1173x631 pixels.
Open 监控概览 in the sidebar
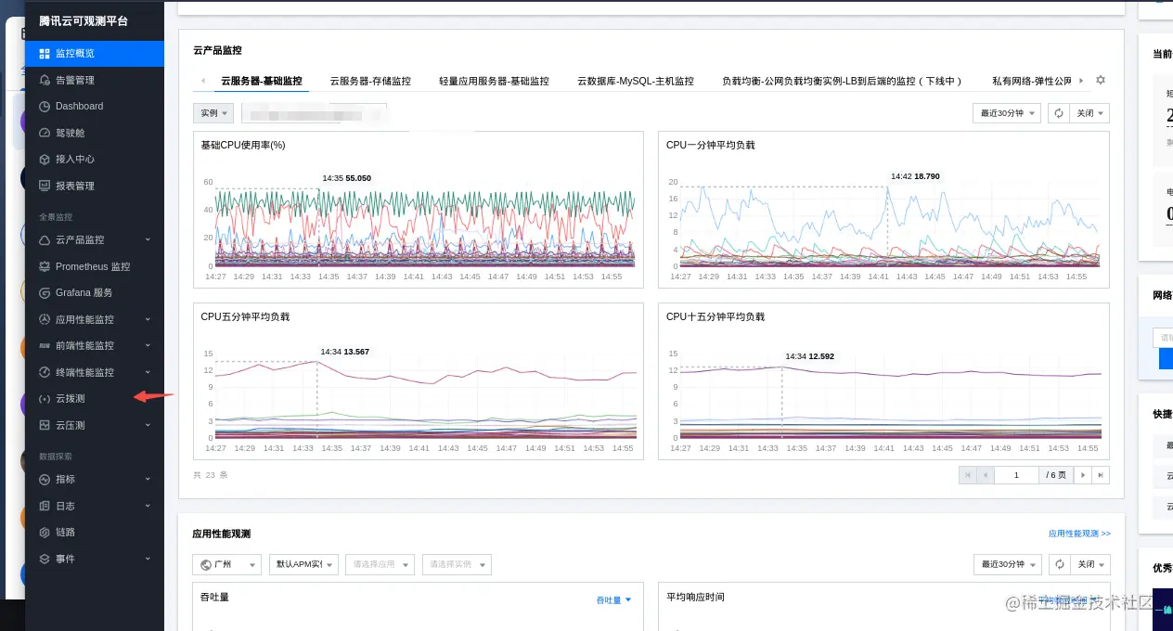(95, 54)
